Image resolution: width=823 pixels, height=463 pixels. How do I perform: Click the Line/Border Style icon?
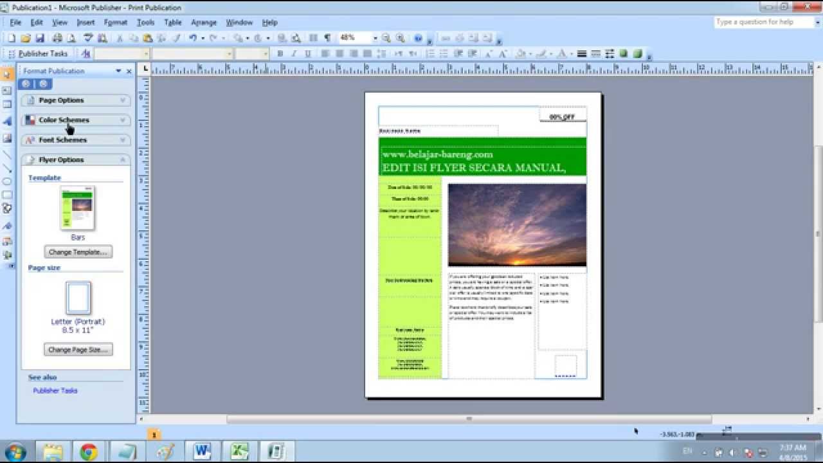[x=582, y=54]
